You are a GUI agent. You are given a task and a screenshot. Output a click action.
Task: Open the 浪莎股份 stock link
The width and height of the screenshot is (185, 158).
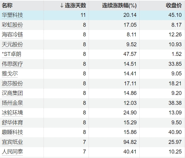tap(12, 84)
